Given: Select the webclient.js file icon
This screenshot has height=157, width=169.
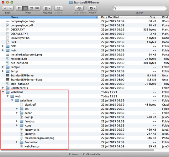Looking at the screenshot, I should point(22,146).
